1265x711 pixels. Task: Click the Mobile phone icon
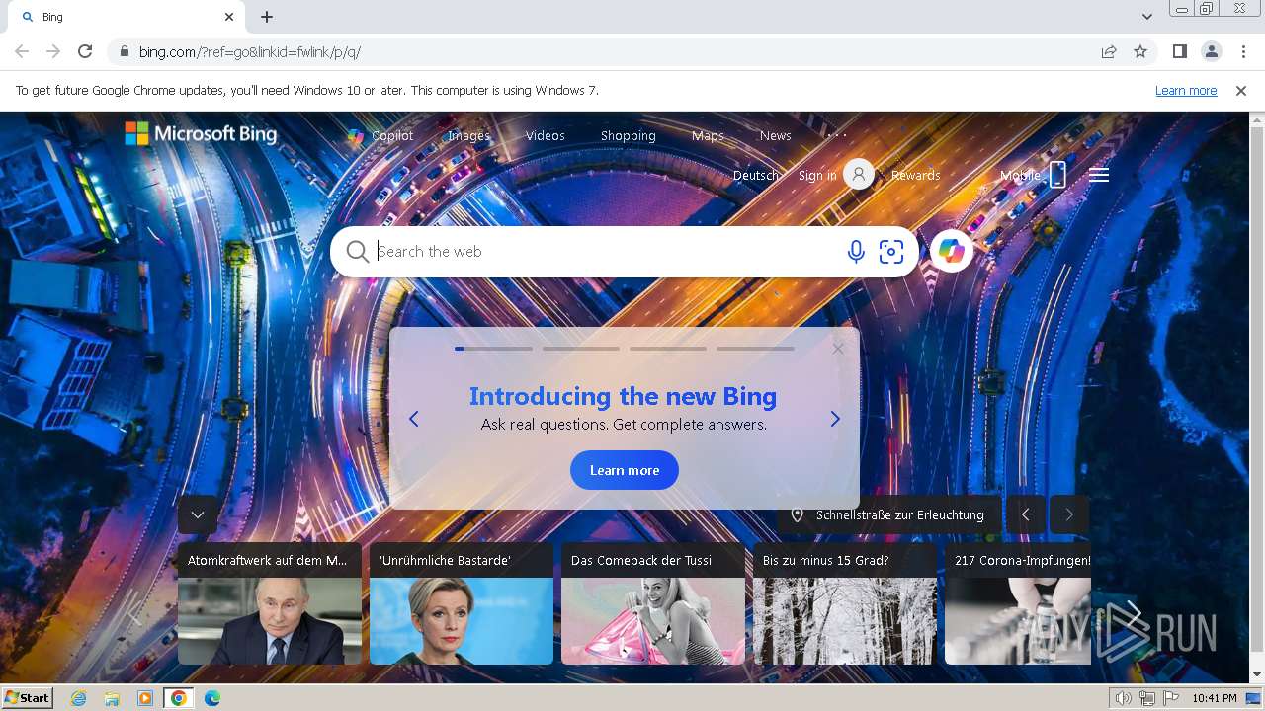pyautogui.click(x=1057, y=175)
